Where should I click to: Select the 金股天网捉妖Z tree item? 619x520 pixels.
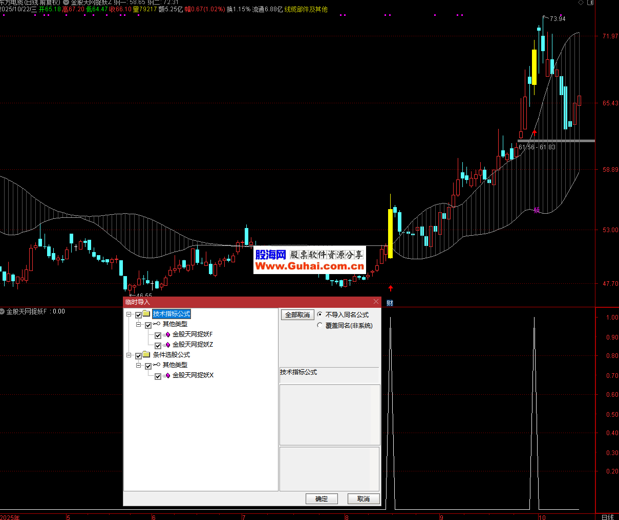[x=193, y=345]
